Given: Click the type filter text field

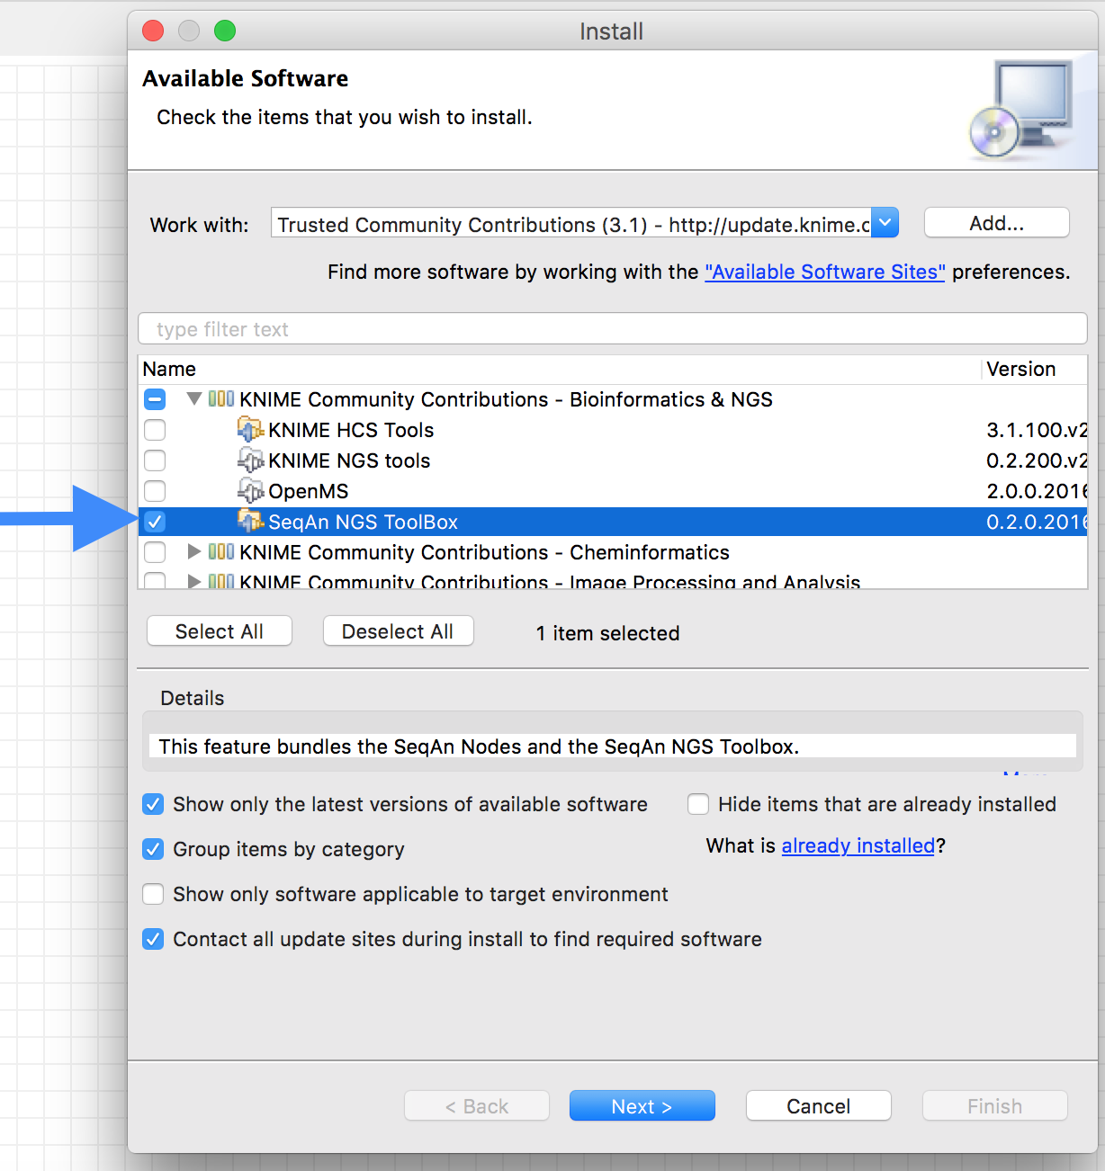Looking at the screenshot, I should tap(612, 329).
